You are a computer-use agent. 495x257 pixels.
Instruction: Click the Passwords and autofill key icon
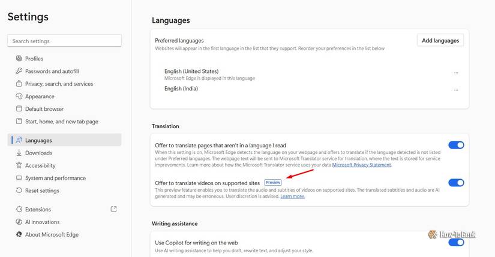pos(19,71)
